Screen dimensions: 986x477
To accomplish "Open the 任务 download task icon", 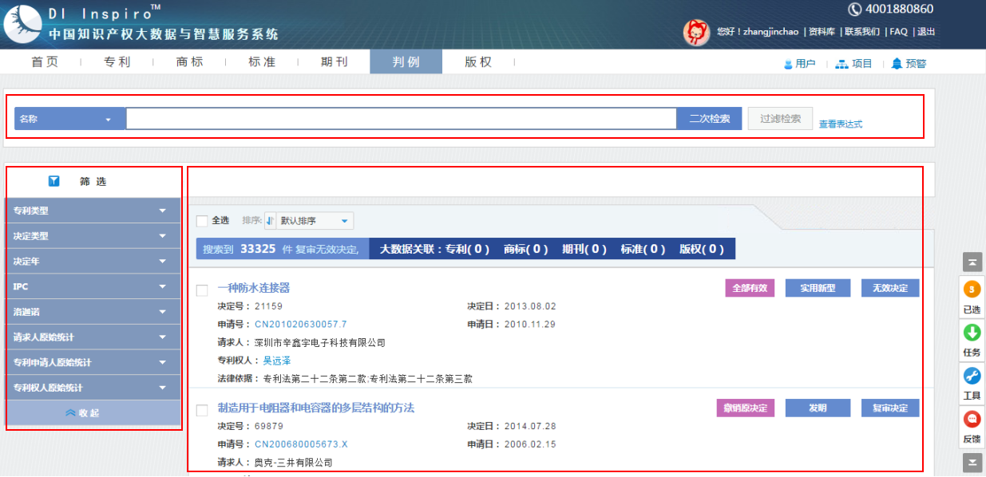I will (x=972, y=333).
